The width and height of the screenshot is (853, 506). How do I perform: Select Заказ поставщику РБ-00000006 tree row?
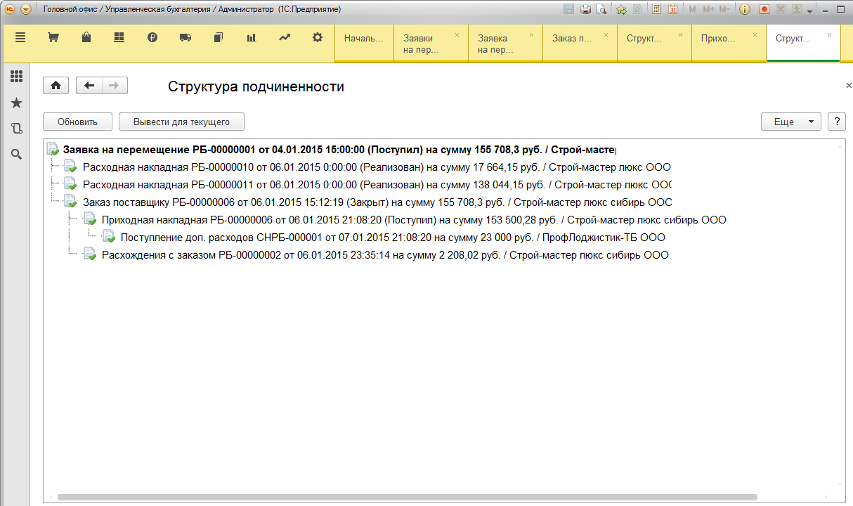coord(377,202)
